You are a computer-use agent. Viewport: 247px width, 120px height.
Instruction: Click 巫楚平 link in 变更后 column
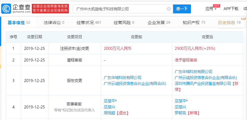point(180,101)
